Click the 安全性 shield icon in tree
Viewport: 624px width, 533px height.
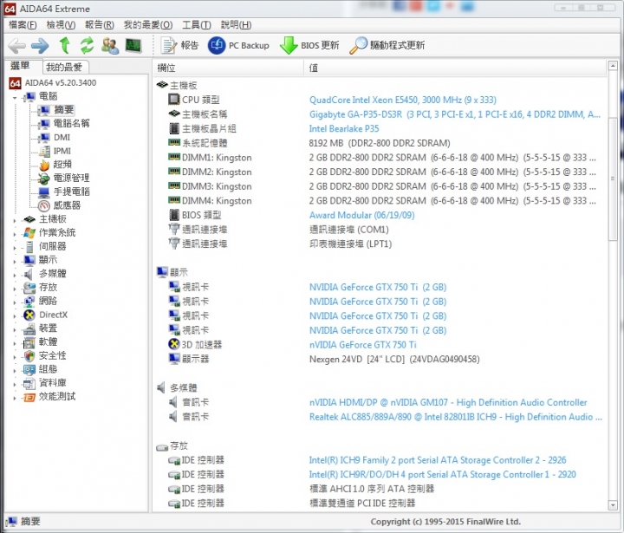pos(29,356)
